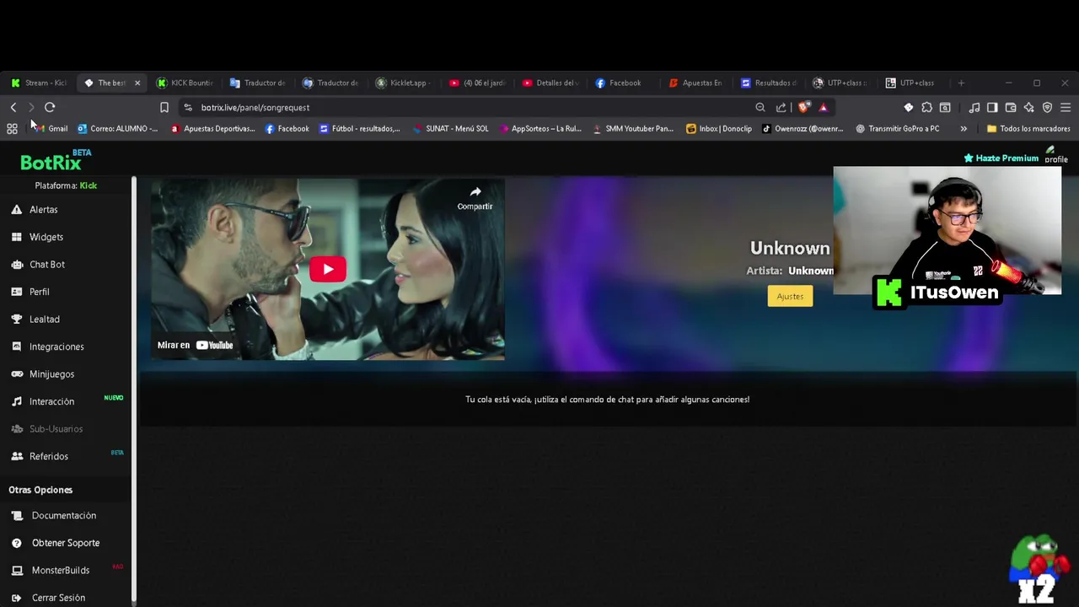Screen dimensions: 1079x607
Task: Open Apuestas Deportivas bookmark
Action: [212, 128]
